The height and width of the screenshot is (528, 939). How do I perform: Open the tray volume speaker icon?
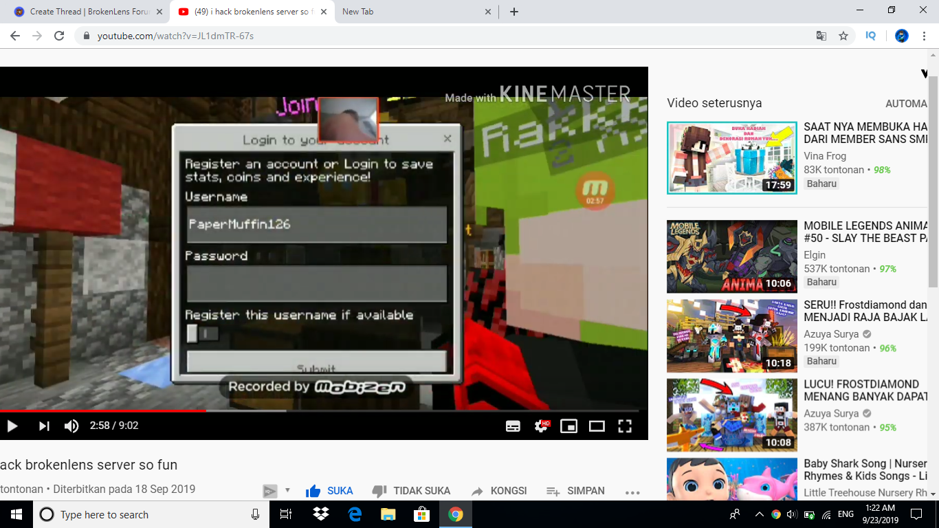coord(791,514)
